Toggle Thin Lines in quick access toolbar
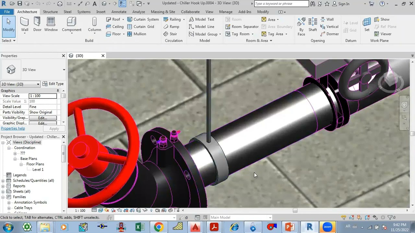Screen dimensions: 415x233 coord(122,4)
